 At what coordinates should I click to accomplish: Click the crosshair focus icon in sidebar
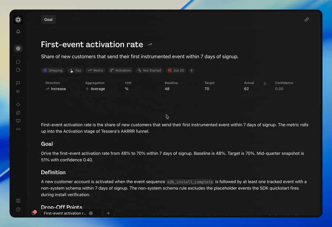[18, 104]
